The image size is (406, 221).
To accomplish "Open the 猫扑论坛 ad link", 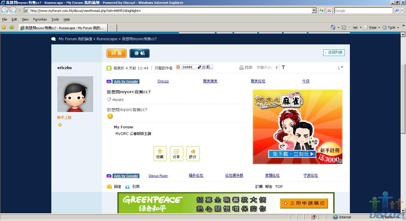I will click(x=196, y=175).
